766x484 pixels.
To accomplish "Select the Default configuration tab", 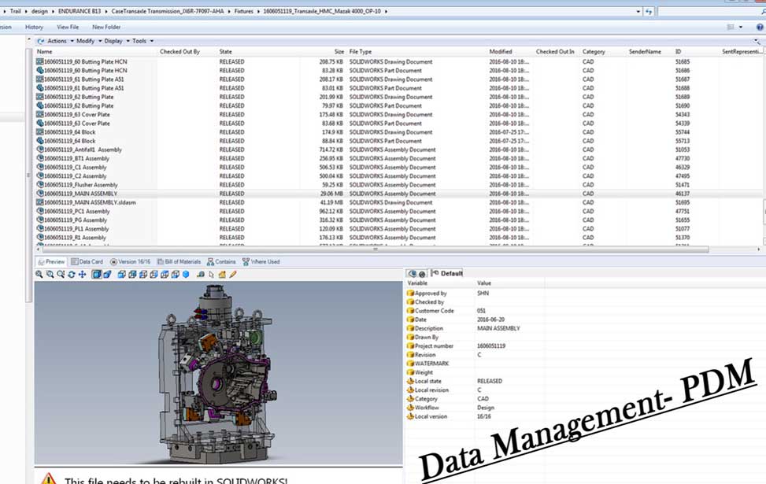I will [x=447, y=274].
